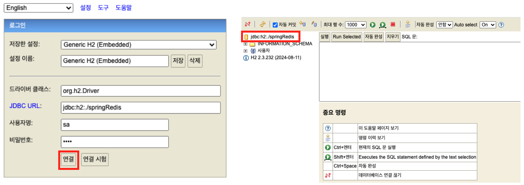Click the blue help icon in toolbar
The width and height of the screenshot is (524, 185).
pyautogui.click(x=501, y=25)
